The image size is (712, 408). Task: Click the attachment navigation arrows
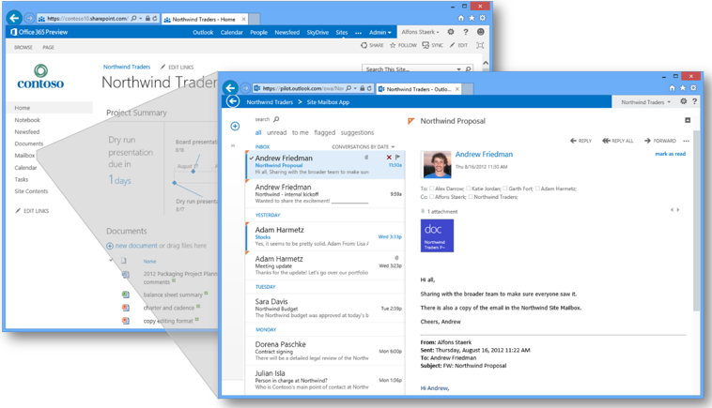pos(675,210)
